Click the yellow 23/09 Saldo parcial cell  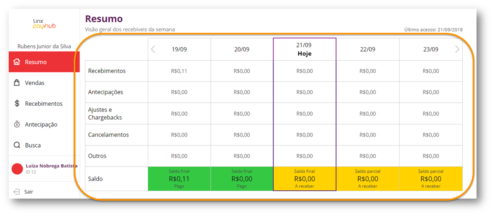point(431,179)
